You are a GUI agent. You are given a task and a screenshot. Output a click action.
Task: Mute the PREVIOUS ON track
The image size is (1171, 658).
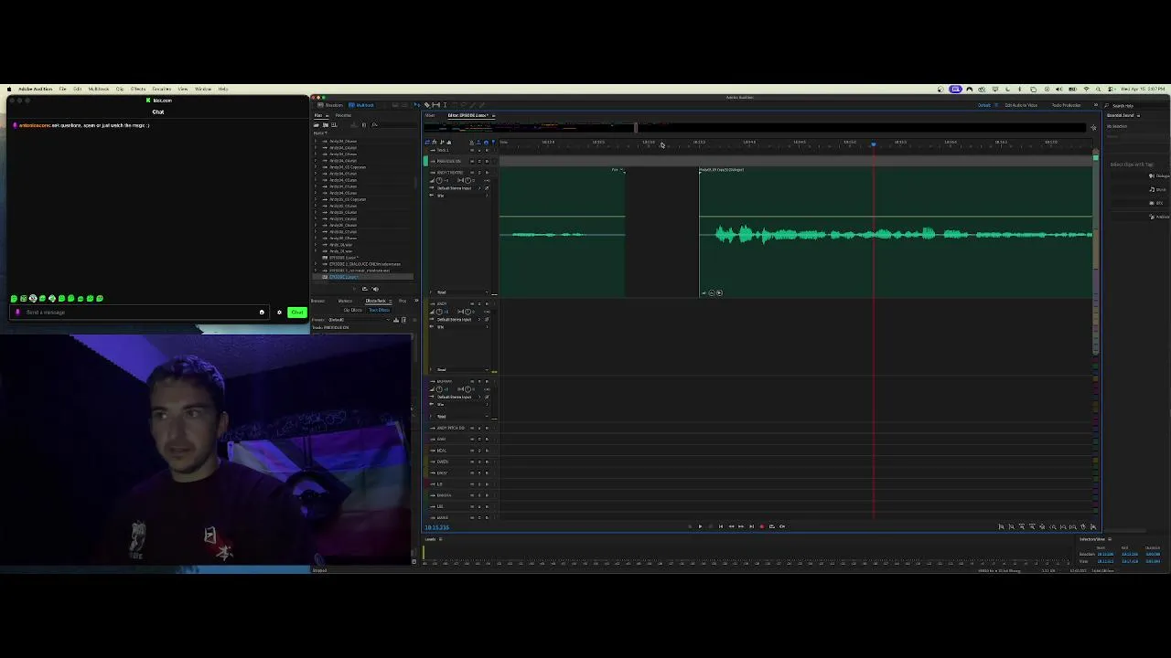[472, 161]
